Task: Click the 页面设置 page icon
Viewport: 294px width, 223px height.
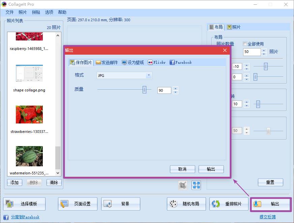Action: [64, 204]
